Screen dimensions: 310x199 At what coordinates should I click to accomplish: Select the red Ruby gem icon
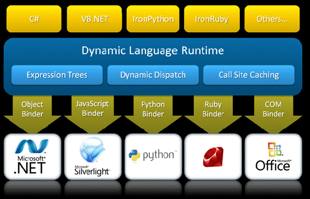pos(213,157)
